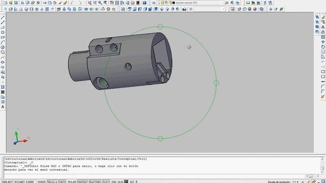Viewport: 326px width, 183px height.
Task: Open the layer dropdown showing 'soporte camara WA'
Action: 222,3
